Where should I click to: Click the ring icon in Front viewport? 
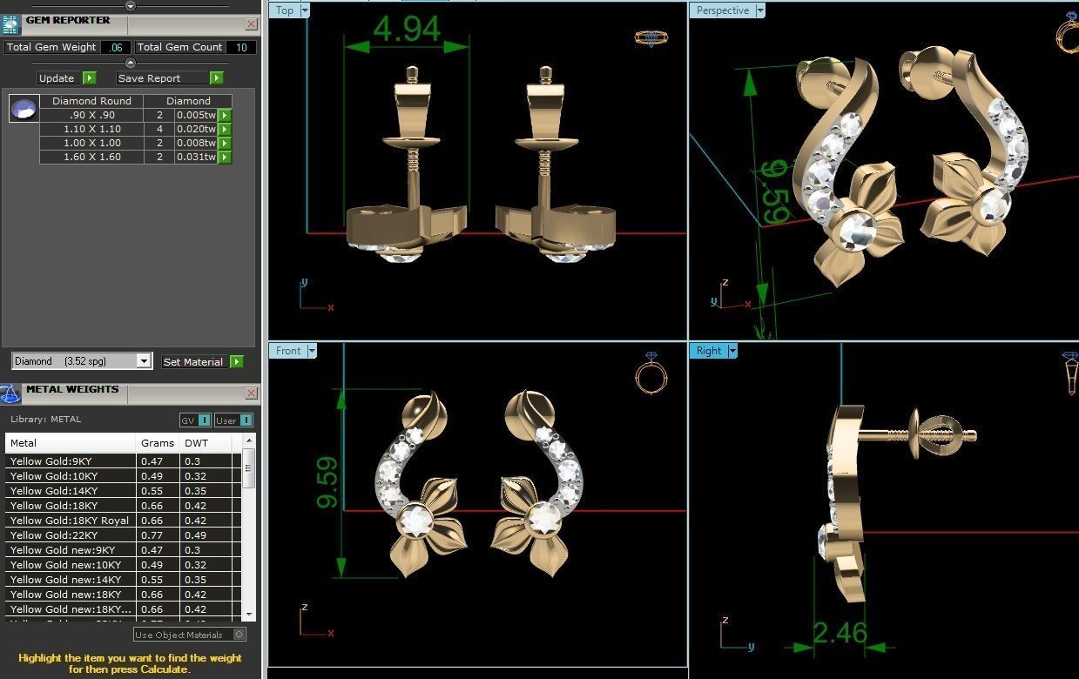tap(651, 373)
